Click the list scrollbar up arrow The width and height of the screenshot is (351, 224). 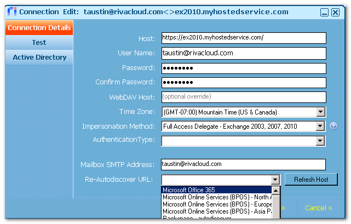click(276, 191)
